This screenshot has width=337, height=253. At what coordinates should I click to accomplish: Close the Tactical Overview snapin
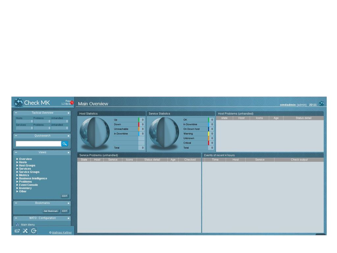coord(68,113)
